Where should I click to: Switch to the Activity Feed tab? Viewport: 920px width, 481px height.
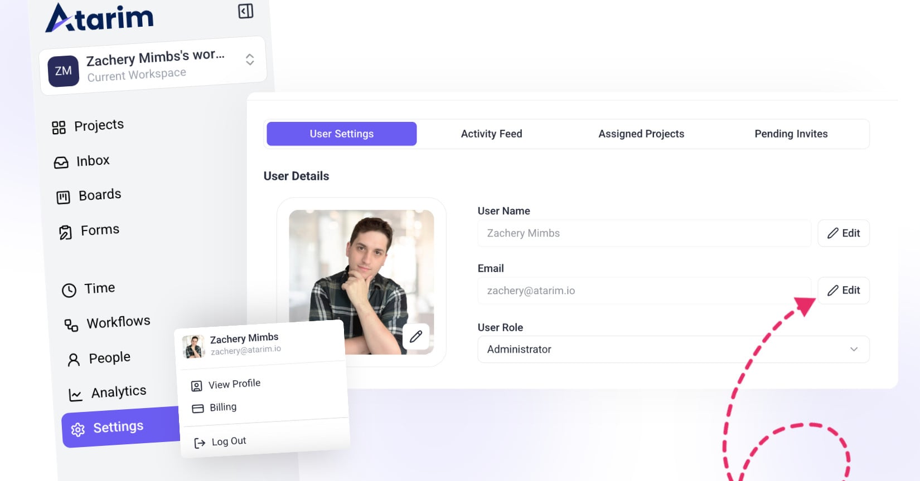coord(491,134)
